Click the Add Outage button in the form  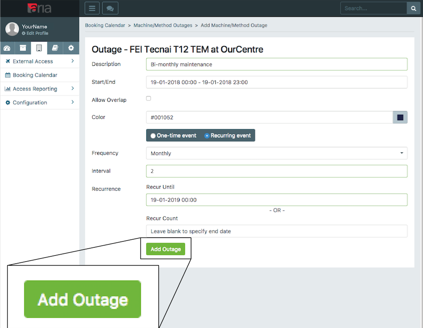tap(166, 249)
